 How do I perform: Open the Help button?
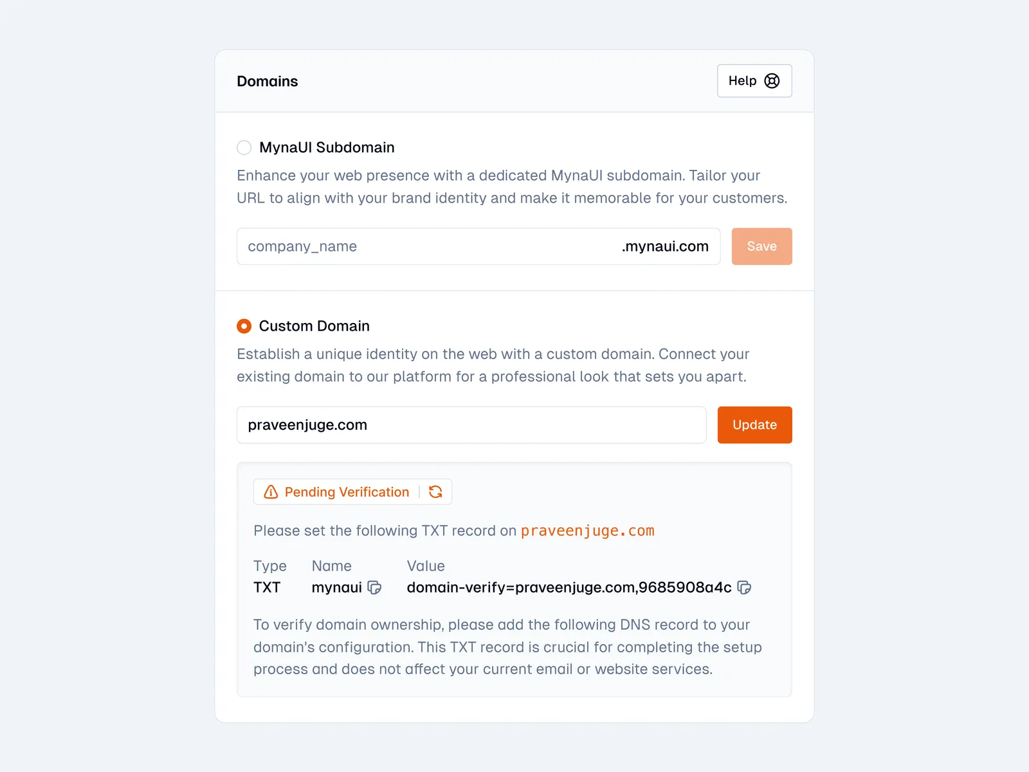[754, 81]
